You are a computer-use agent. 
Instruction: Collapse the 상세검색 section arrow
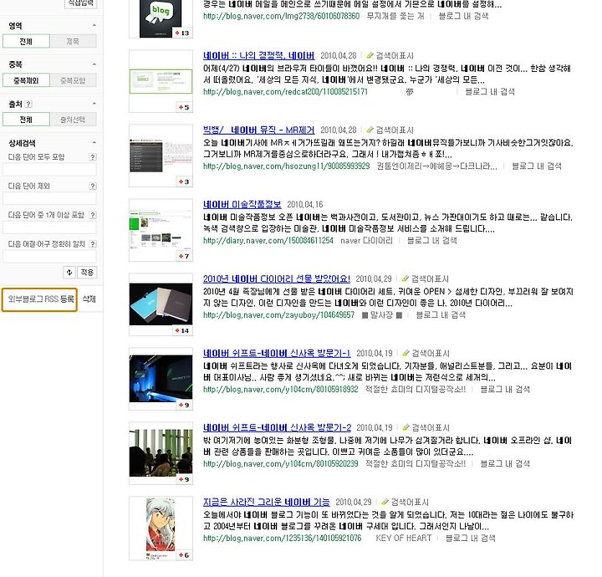tap(94, 143)
